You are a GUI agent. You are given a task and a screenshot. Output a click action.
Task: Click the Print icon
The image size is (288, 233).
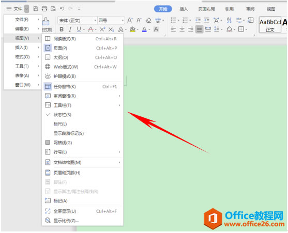point(44,9)
